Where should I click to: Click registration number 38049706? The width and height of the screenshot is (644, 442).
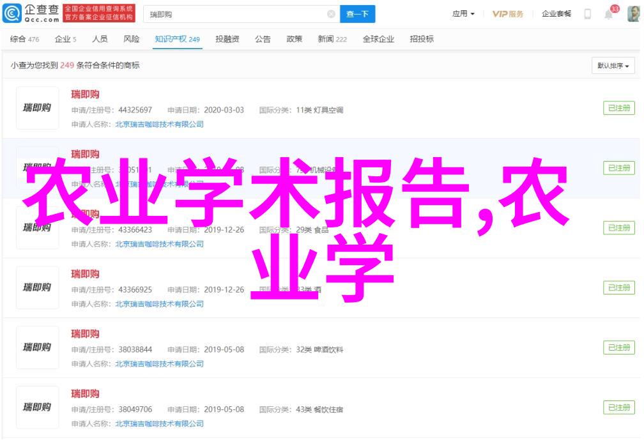(x=135, y=409)
